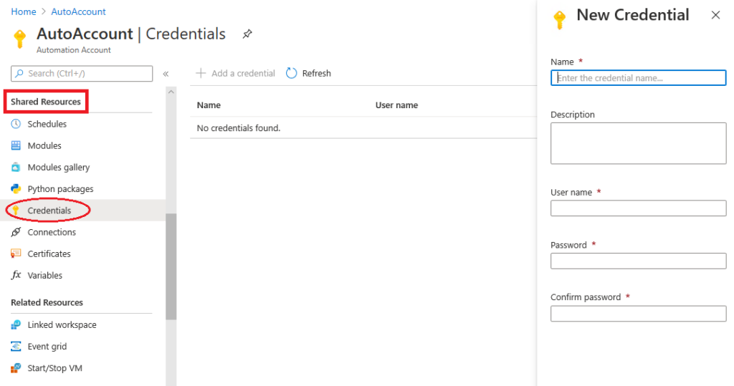Open Modules gallery from sidebar
734x386 pixels.
(x=59, y=167)
